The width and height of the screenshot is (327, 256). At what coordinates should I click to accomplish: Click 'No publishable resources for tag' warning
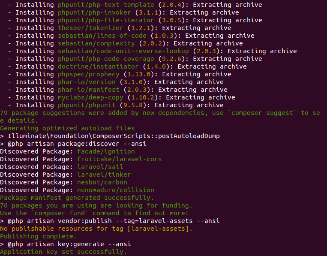(96, 229)
